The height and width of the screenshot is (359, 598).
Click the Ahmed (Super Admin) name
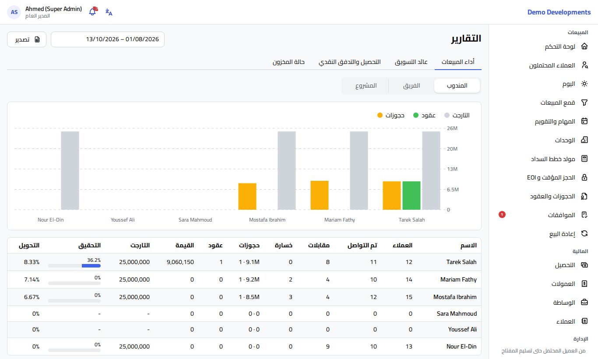[53, 9]
